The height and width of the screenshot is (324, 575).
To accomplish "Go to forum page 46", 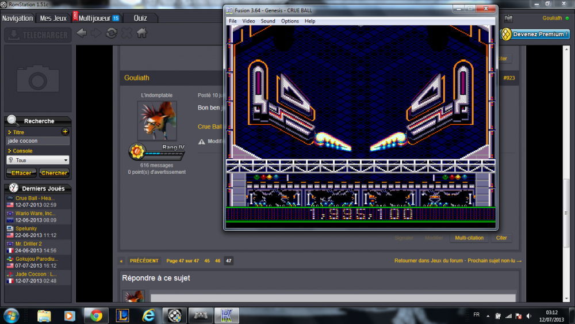I will 217,261.
